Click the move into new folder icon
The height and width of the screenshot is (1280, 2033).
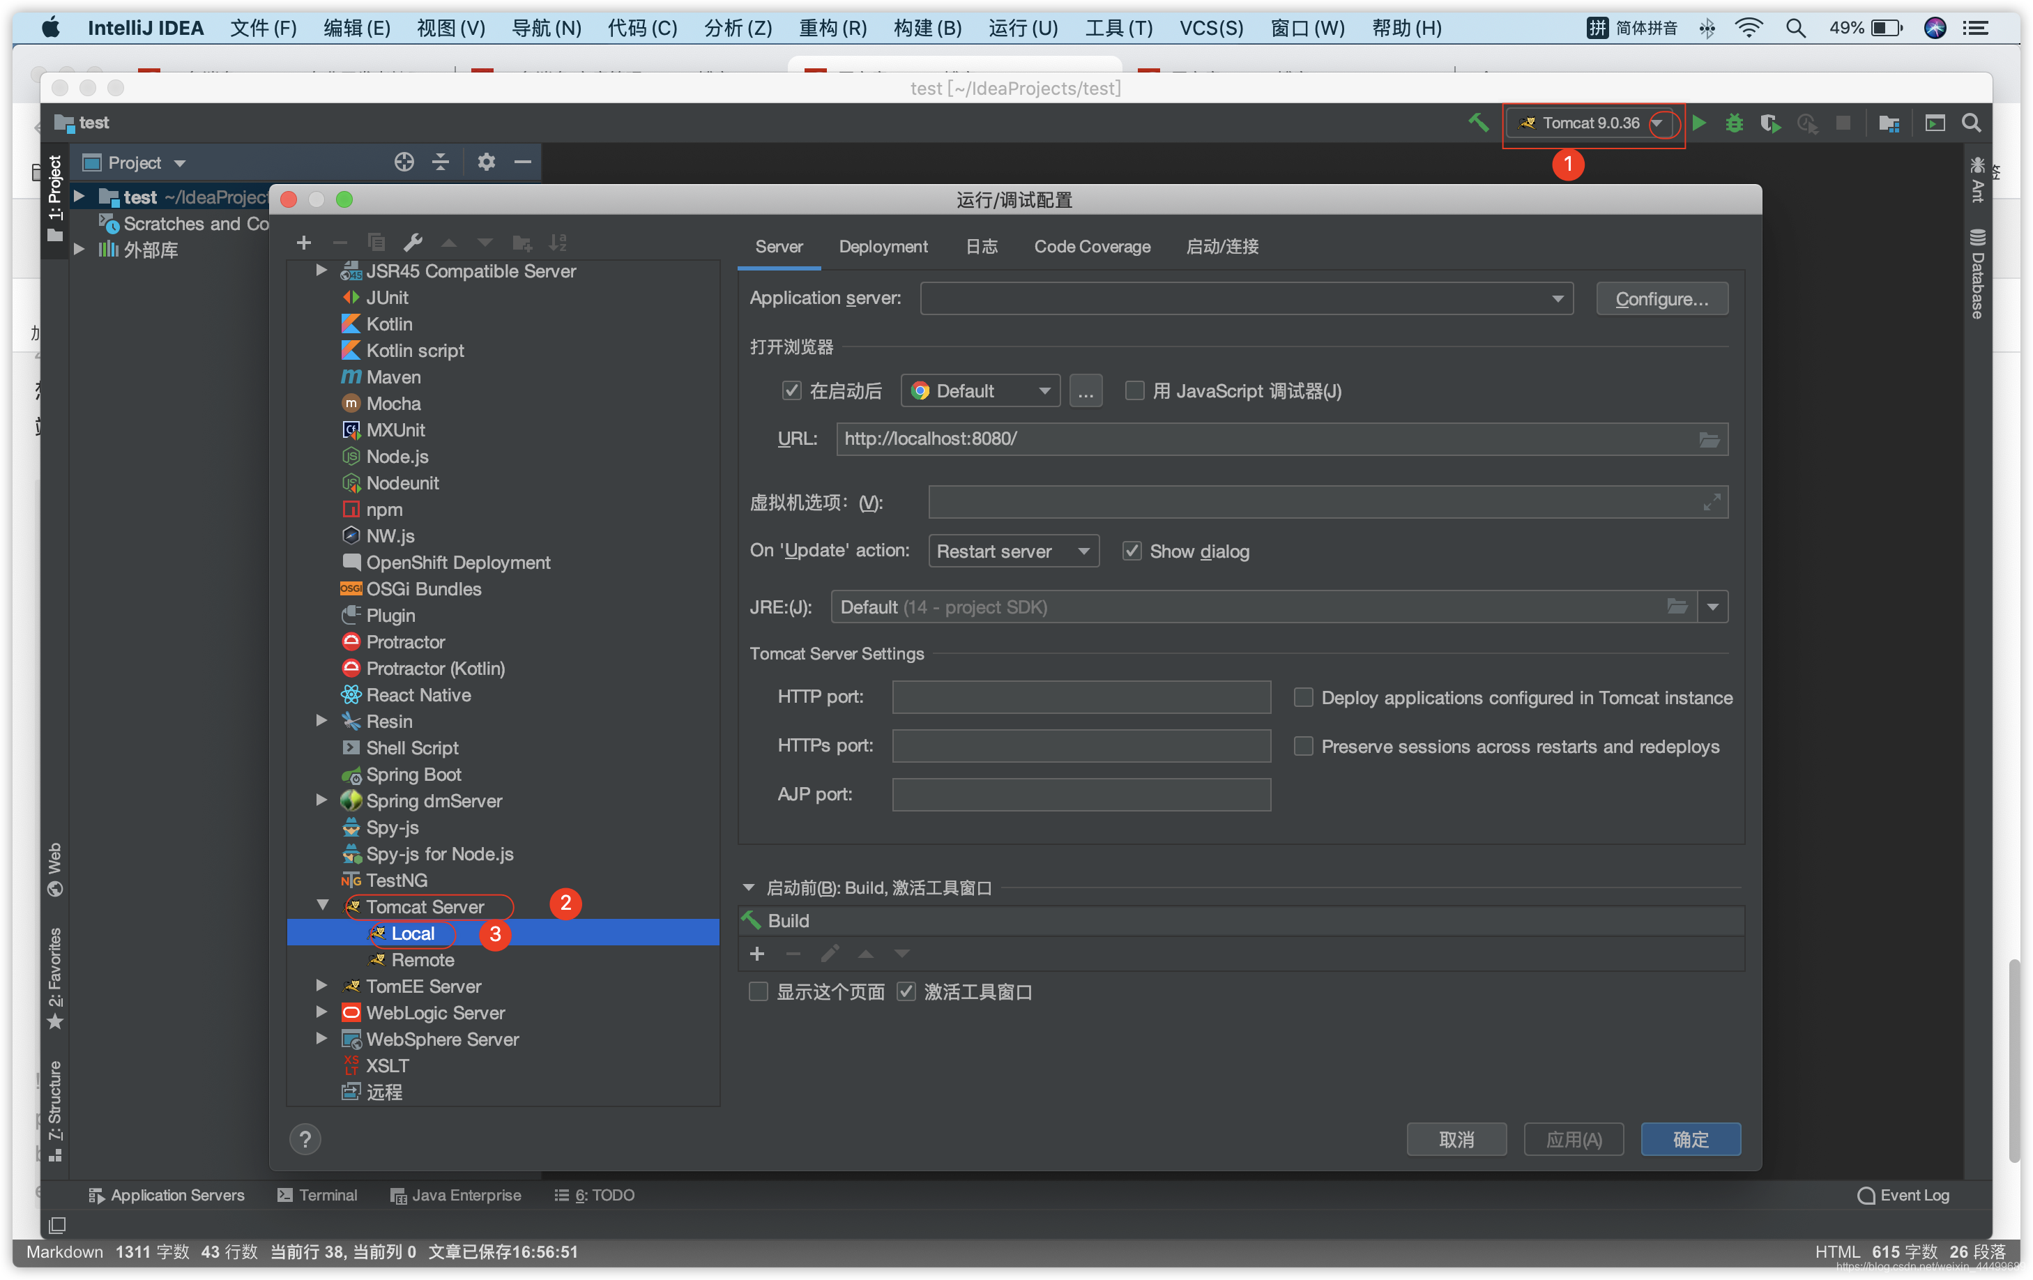(x=521, y=243)
